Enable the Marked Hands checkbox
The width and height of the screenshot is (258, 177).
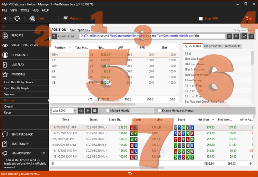pos(108,110)
